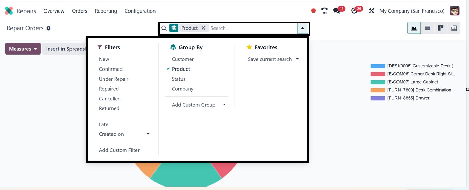The height and width of the screenshot is (190, 469).
Task: Click the Measures button
Action: [23, 49]
